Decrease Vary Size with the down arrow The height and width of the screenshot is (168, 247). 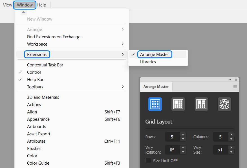click(x=231, y=152)
